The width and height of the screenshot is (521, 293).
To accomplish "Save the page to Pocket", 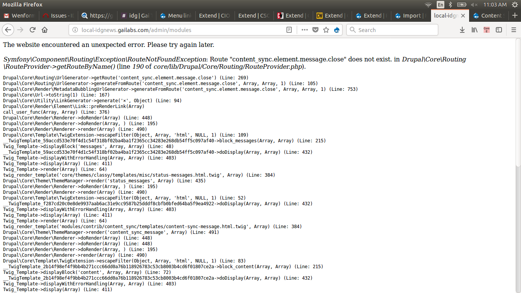I will click(x=315, y=30).
